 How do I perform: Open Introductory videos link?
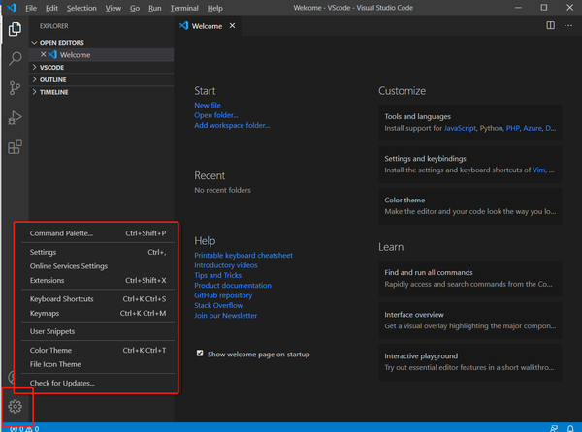pyautogui.click(x=226, y=265)
